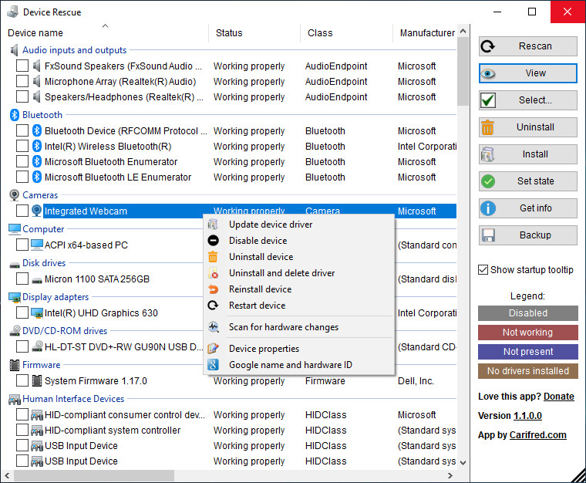Click the orange trash icon on Uninstall button

tap(488, 127)
